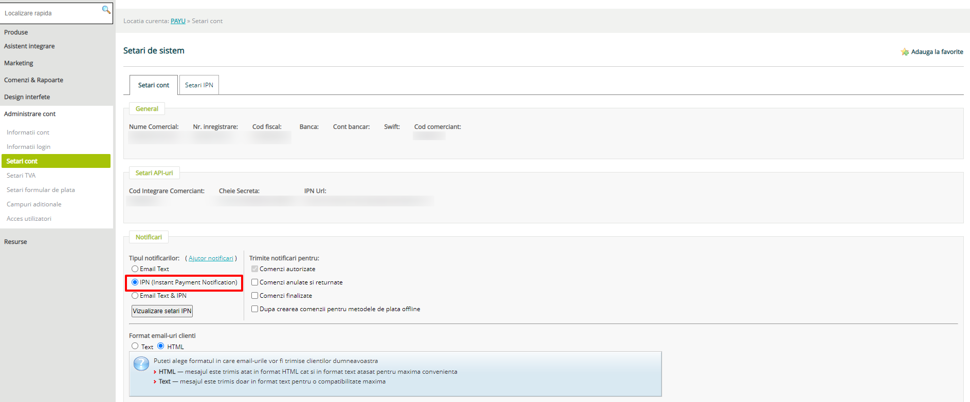The image size is (970, 402).
Task: Choose the Email Text & IPN option
Action: point(135,296)
